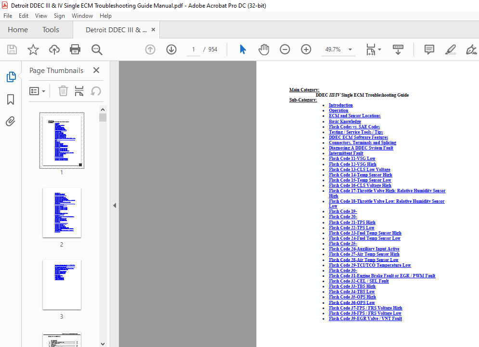
Task: Click the Save file icon
Action: coord(12,50)
